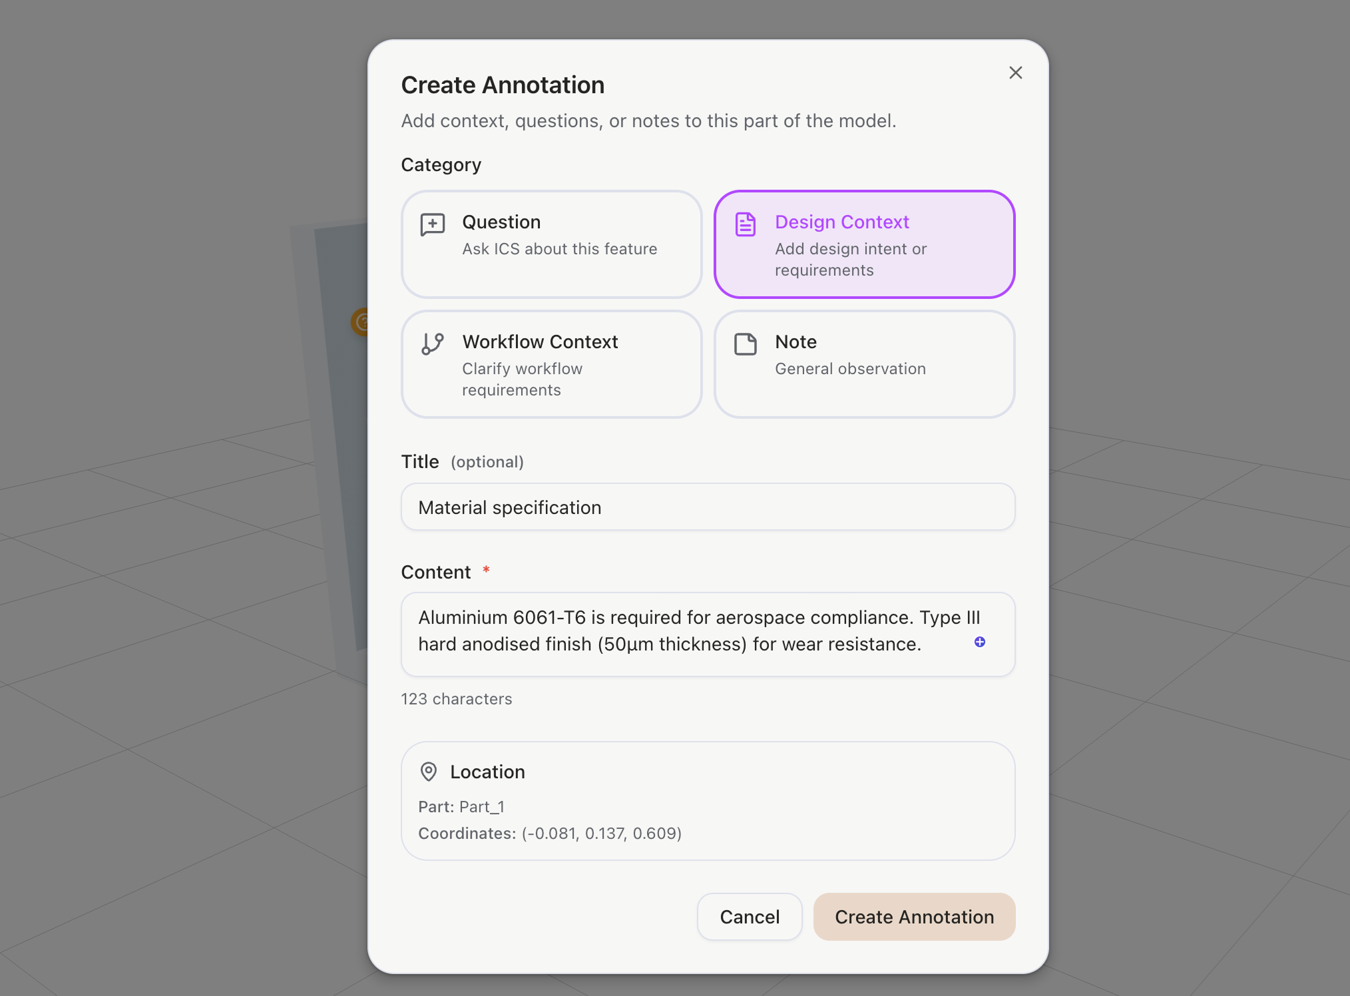
Task: Click the Coordinates value in Location
Action: (x=600, y=834)
